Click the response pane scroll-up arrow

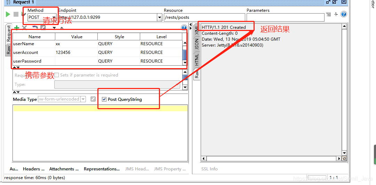click(344, 26)
